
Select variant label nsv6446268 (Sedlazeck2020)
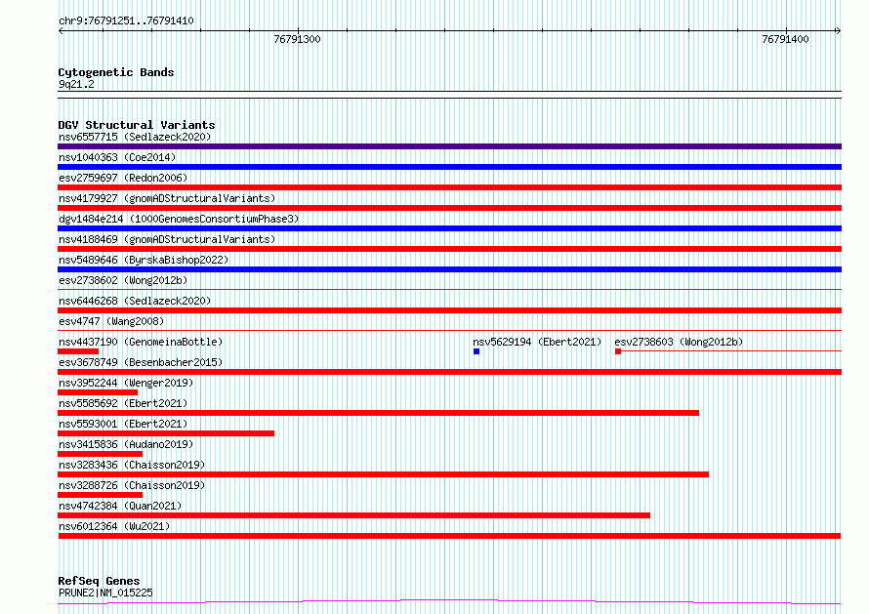coord(135,301)
